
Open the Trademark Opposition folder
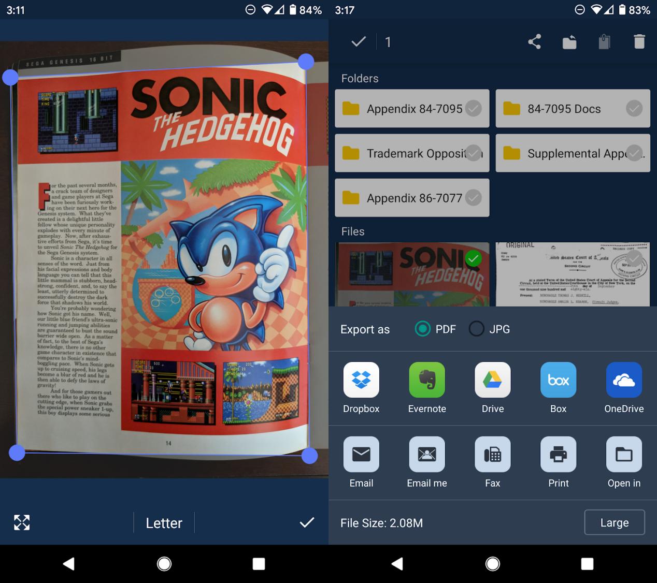point(412,153)
